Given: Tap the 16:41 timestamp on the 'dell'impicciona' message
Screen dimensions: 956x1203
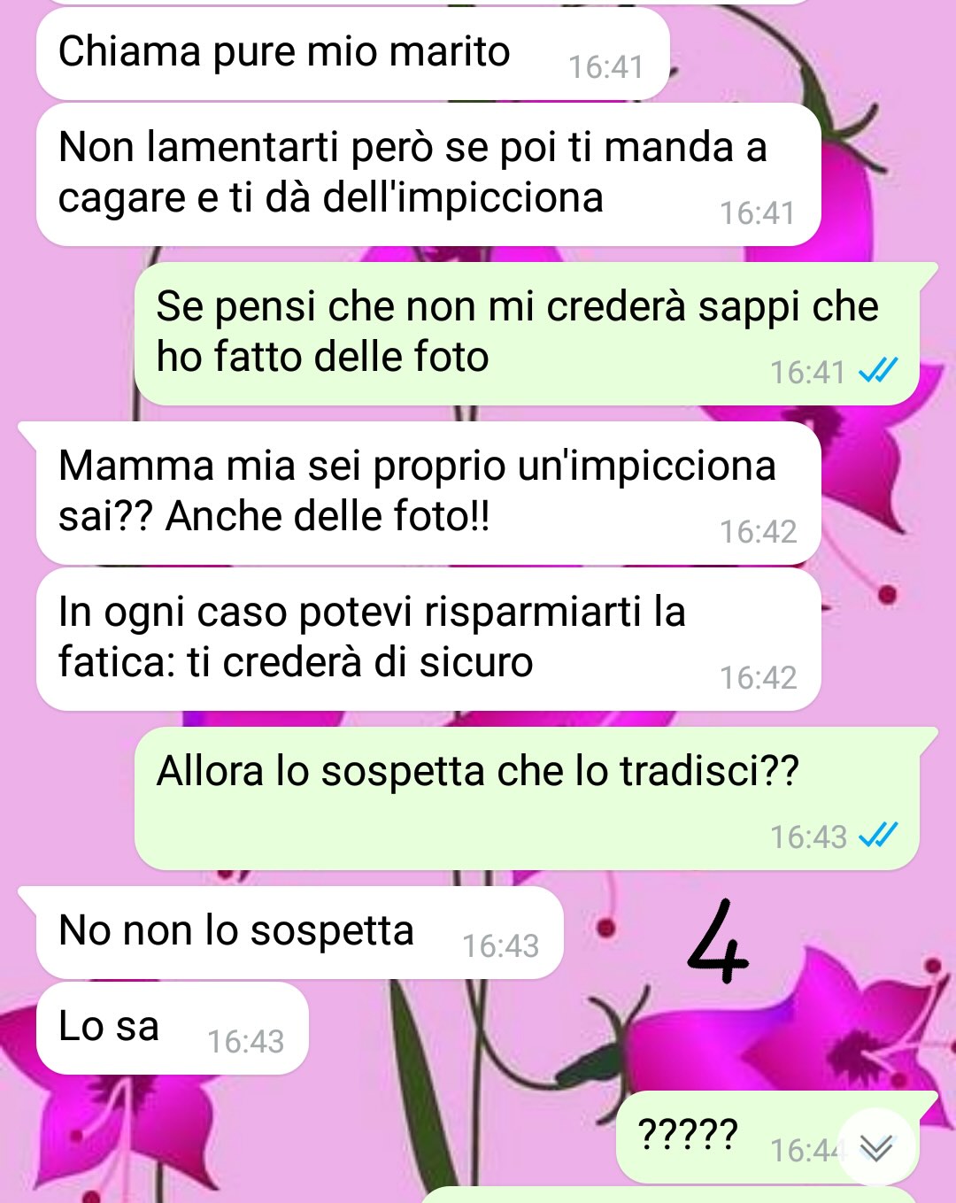Looking at the screenshot, I should pos(757,213).
